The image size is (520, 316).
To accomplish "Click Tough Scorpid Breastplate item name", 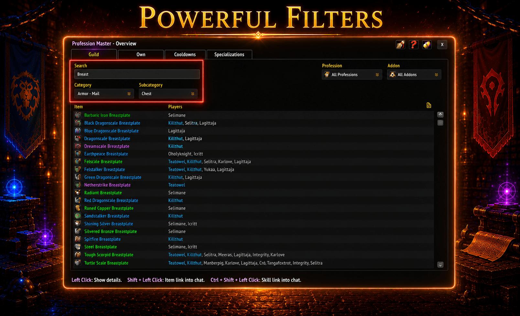I will click(x=109, y=255).
